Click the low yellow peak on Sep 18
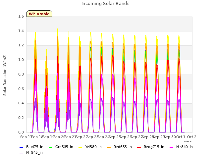The image size is (212, 159). click(x=47, y=49)
